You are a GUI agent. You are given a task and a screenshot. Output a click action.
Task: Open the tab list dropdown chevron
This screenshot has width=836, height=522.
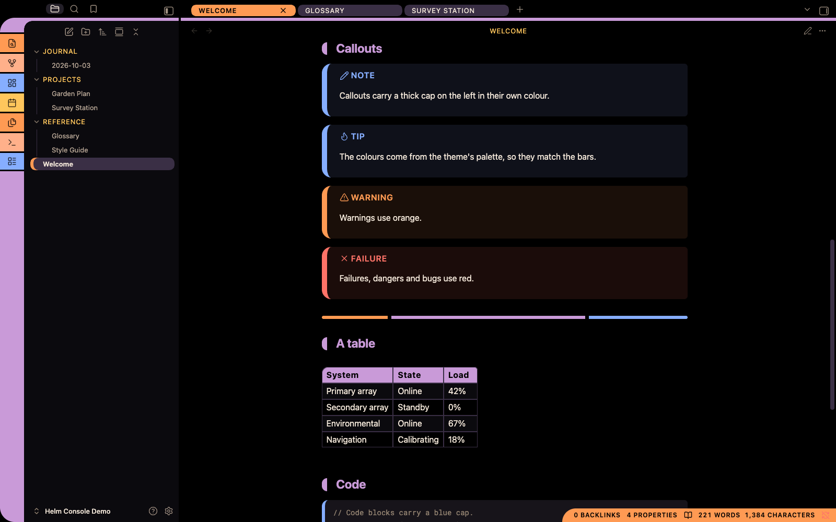pyautogui.click(x=807, y=10)
